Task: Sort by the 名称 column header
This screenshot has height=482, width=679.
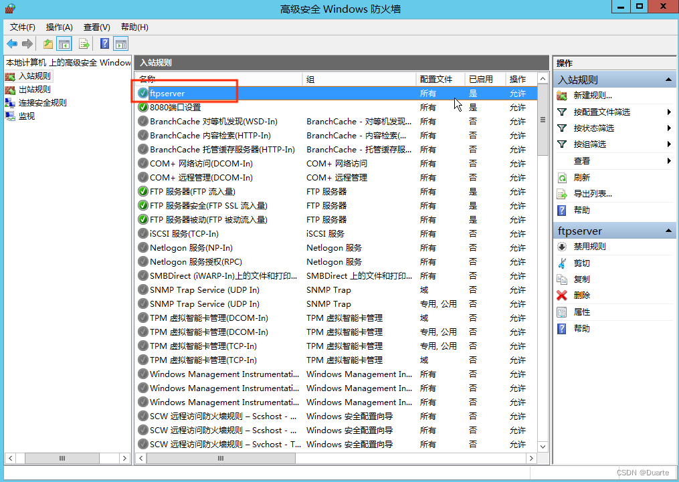Action: coord(219,79)
